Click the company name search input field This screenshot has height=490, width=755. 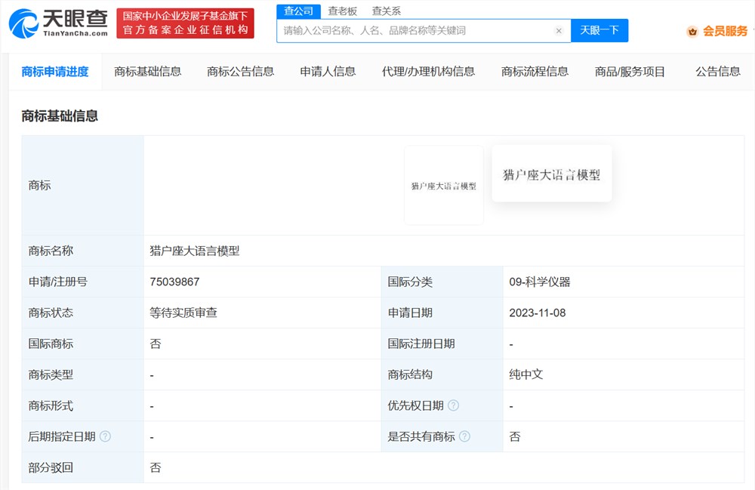[x=415, y=31]
